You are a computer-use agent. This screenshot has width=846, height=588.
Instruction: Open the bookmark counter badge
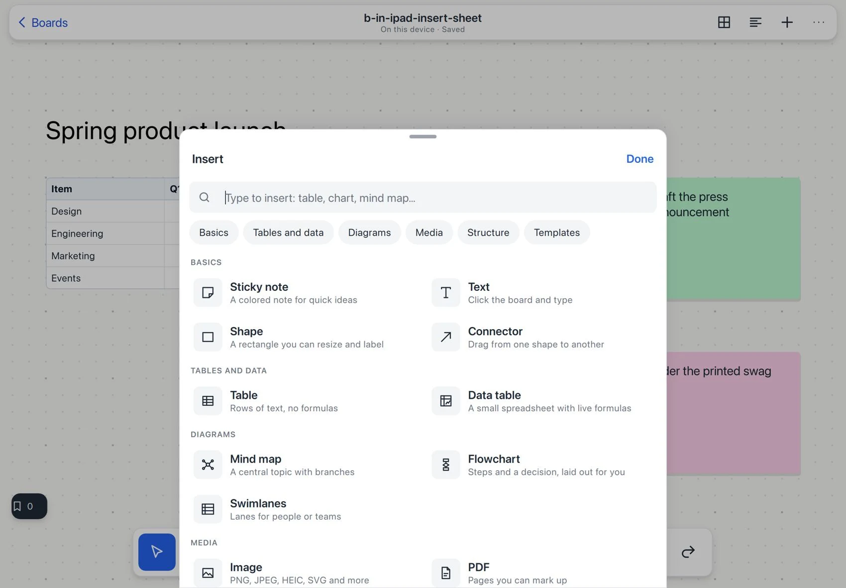(x=29, y=506)
